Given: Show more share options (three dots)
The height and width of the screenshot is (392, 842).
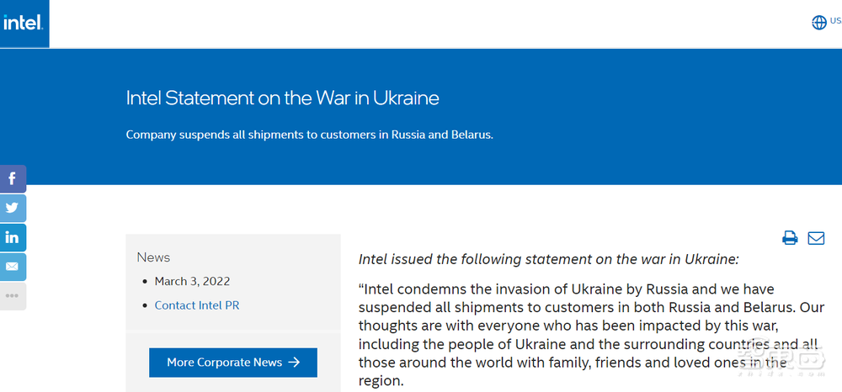Looking at the screenshot, I should [x=12, y=296].
